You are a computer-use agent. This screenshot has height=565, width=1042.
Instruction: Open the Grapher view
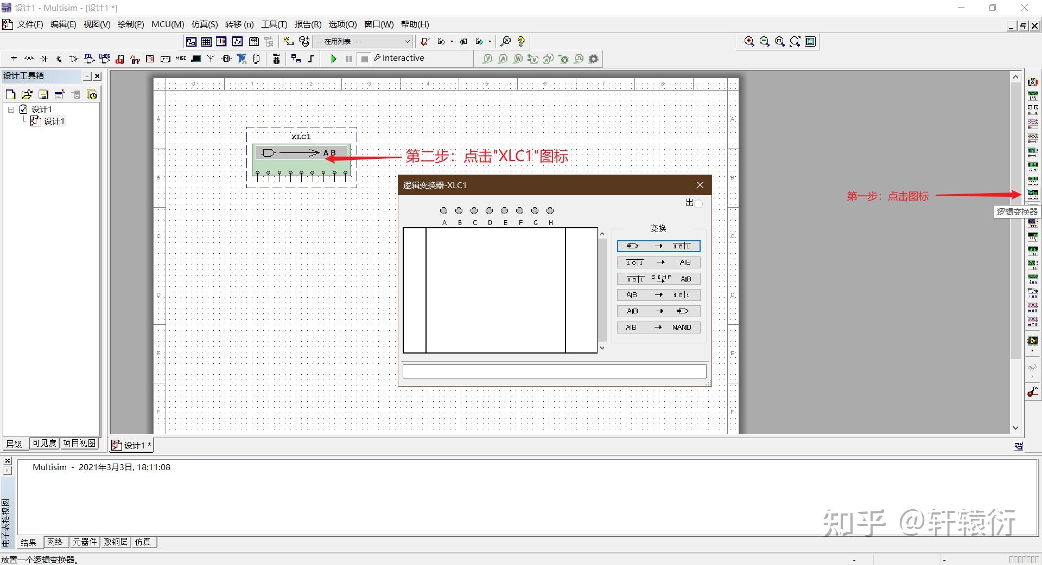click(x=237, y=41)
